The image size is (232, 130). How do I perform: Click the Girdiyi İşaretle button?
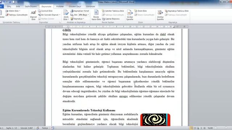click(x=130, y=15)
